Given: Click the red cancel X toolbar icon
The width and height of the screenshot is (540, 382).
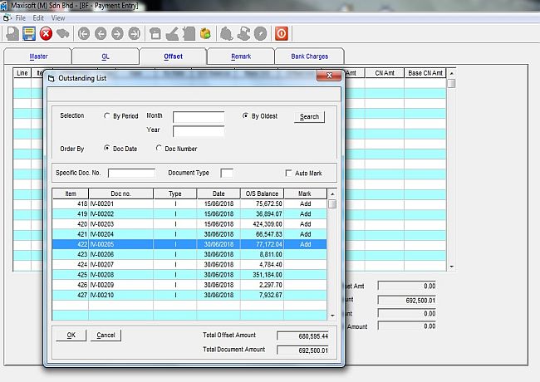Looking at the screenshot, I should point(46,34).
